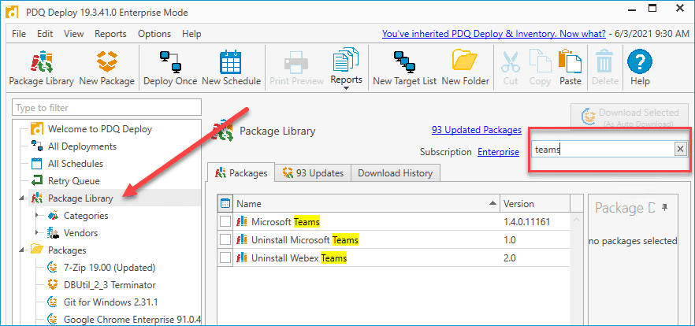Open the Reports menu in menu bar
This screenshot has width=695, height=326.
[x=110, y=34]
